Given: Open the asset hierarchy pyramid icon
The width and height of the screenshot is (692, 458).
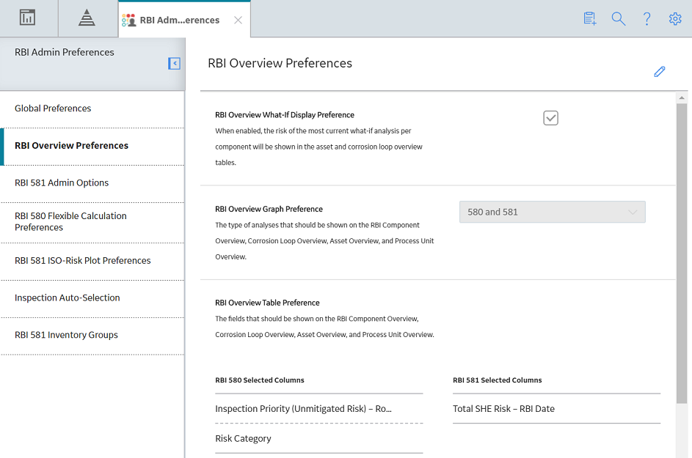Looking at the screenshot, I should (87, 18).
